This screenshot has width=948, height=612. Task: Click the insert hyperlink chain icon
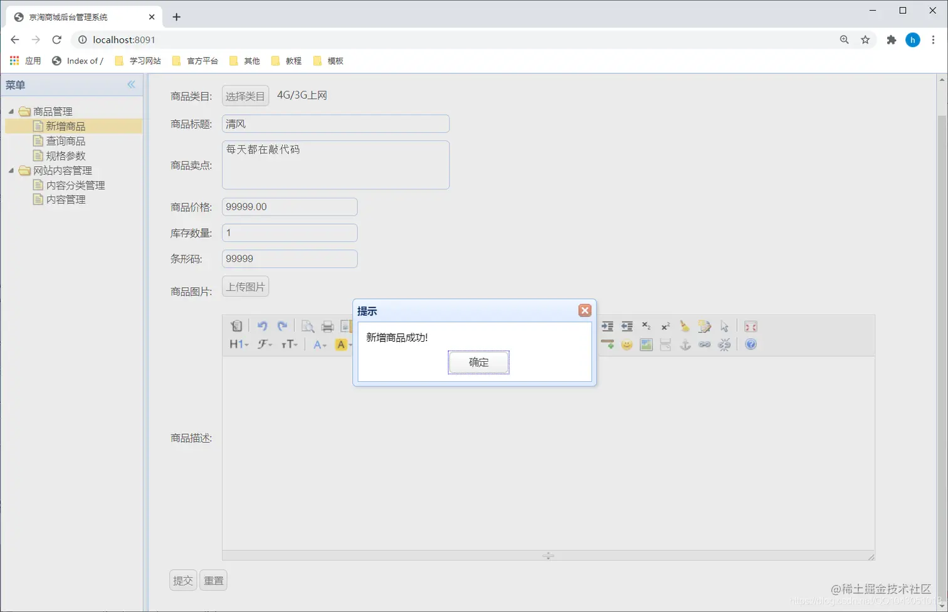[x=705, y=344]
